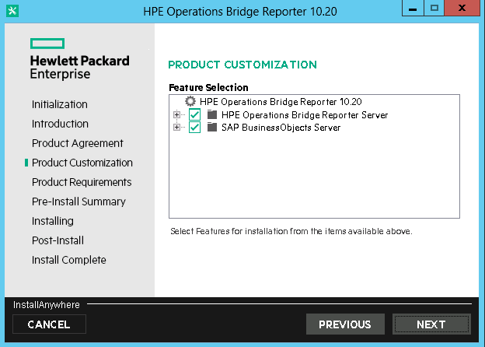Screen dimensions: 485x347
Task: Maximize the installer window
Action: tap(434, 9)
